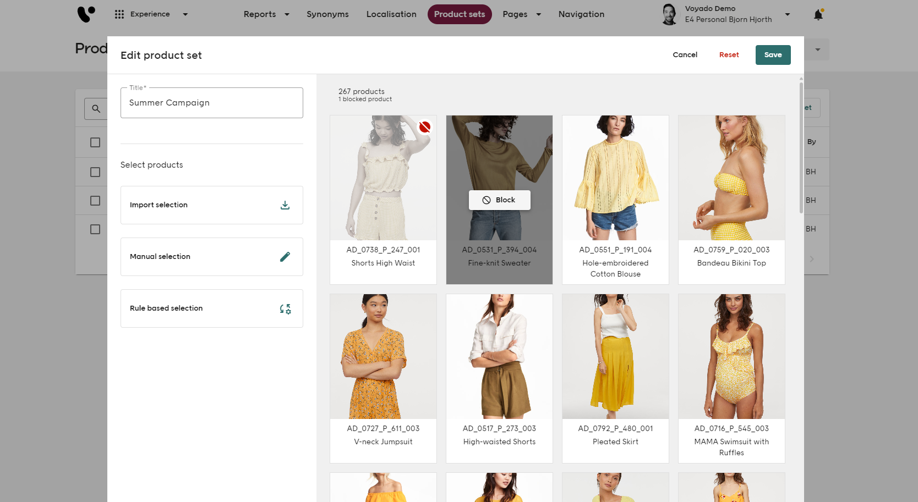The height and width of the screenshot is (502, 918).
Task: Click the 'Select products' heading
Action: point(152,165)
